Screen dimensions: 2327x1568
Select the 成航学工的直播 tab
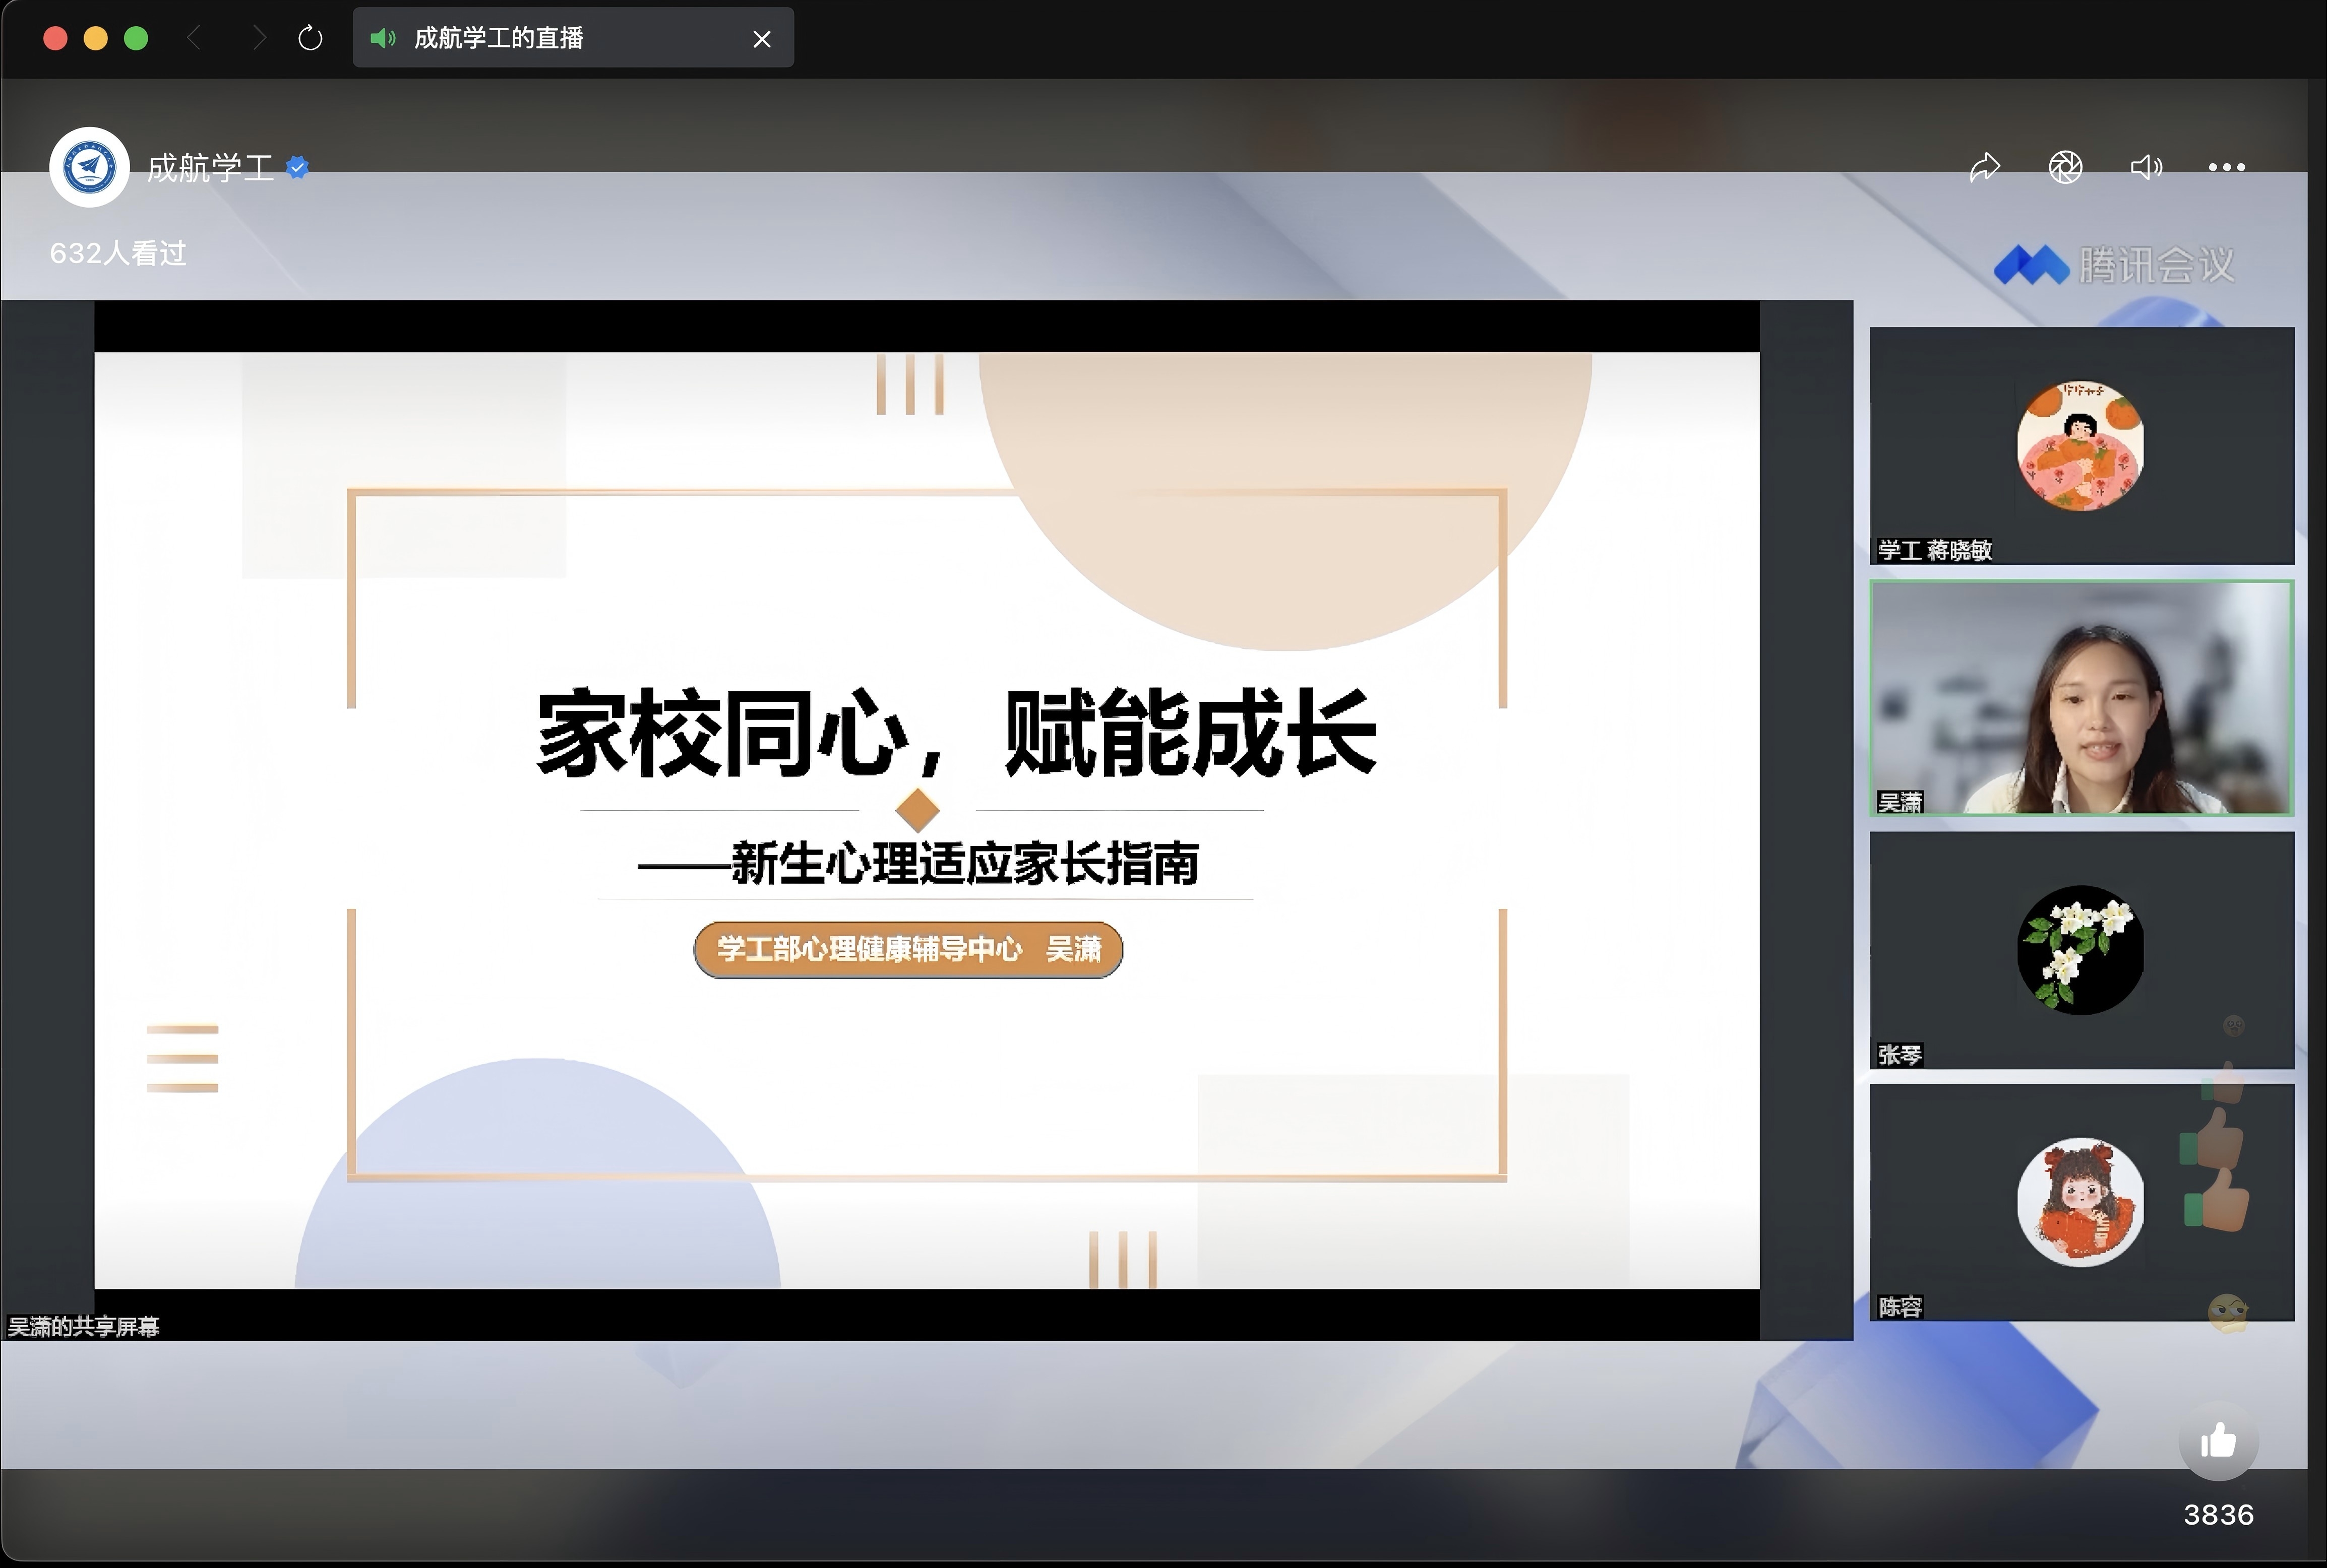tap(573, 38)
